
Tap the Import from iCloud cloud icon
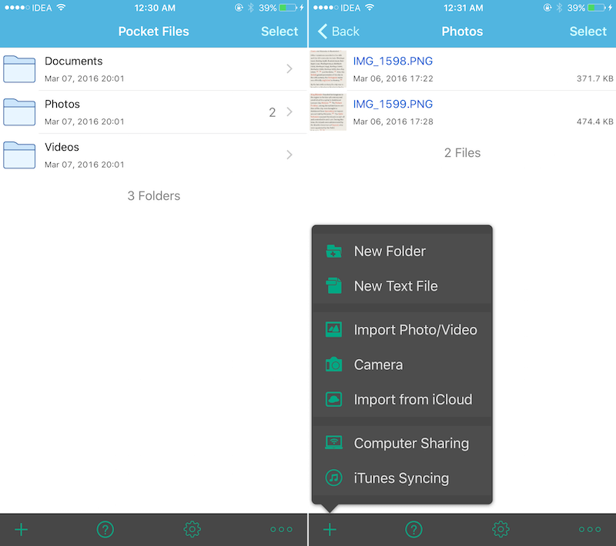point(333,400)
